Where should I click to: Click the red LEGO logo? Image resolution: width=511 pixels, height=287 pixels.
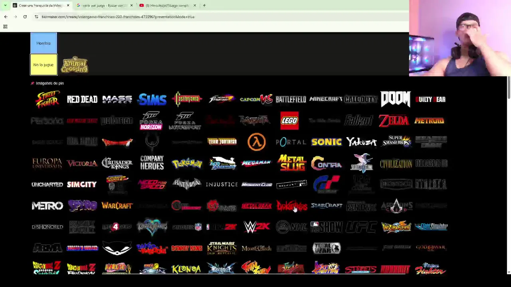point(289,121)
